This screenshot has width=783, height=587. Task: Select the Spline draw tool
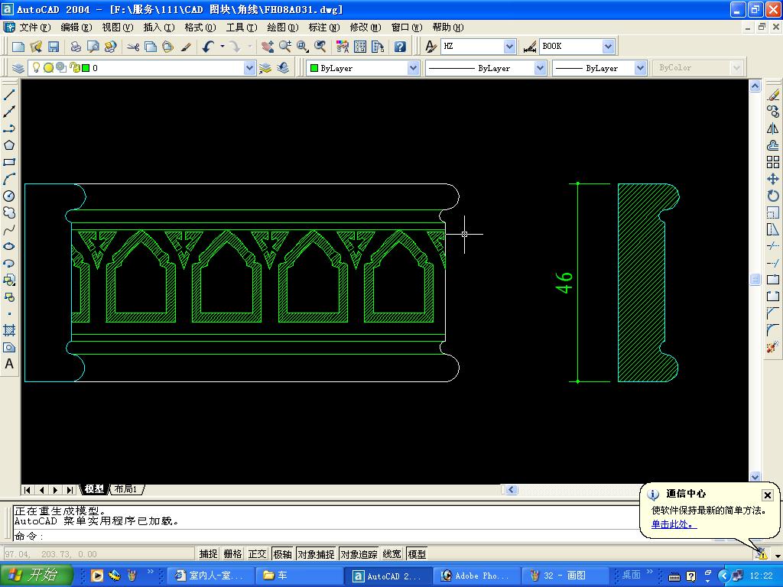pos(9,230)
